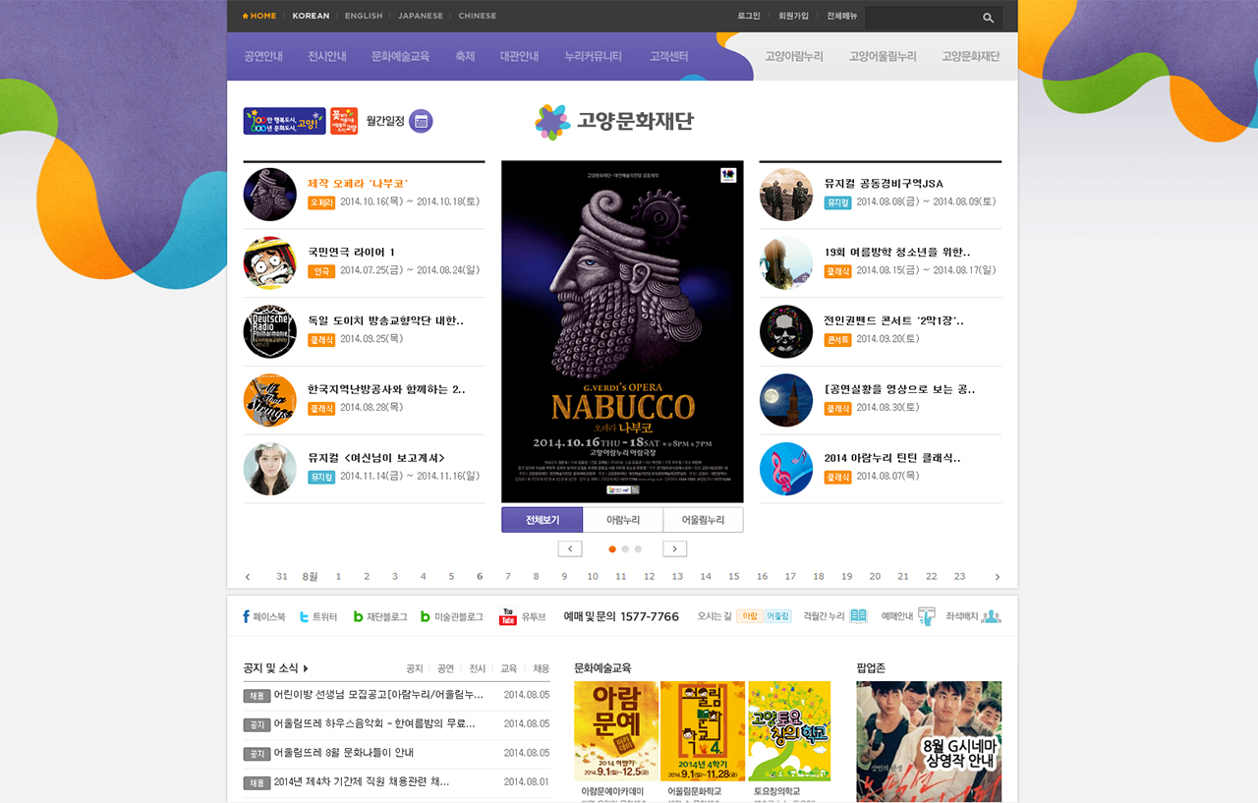Switch to the 고양아람누리 site tab
This screenshot has width=1258, height=803.
tap(794, 56)
